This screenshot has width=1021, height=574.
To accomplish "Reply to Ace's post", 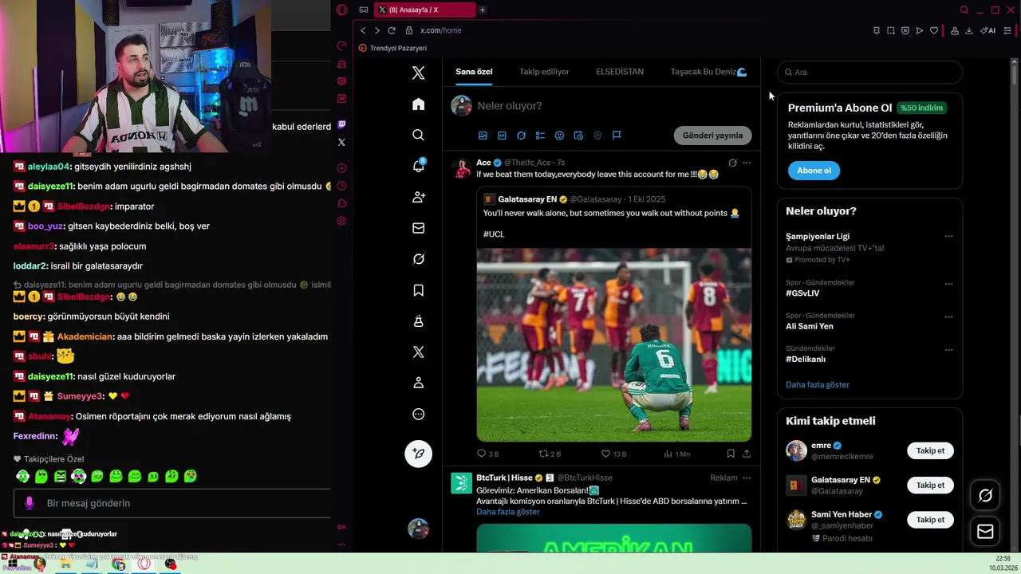I will pos(481,454).
